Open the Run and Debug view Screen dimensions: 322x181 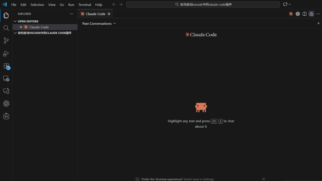point(6,53)
